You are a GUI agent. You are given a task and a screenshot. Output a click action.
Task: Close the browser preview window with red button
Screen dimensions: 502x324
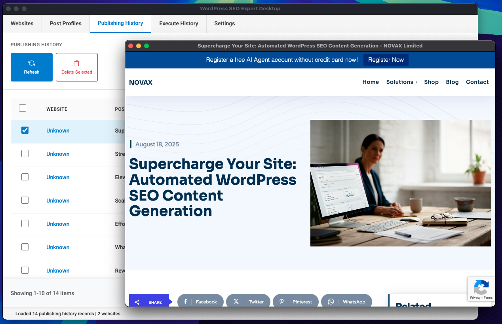[x=131, y=46]
